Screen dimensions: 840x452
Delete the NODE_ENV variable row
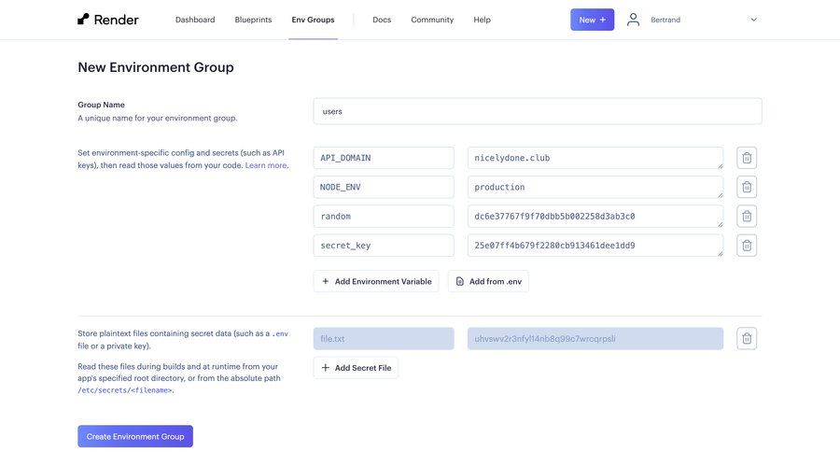click(x=747, y=187)
